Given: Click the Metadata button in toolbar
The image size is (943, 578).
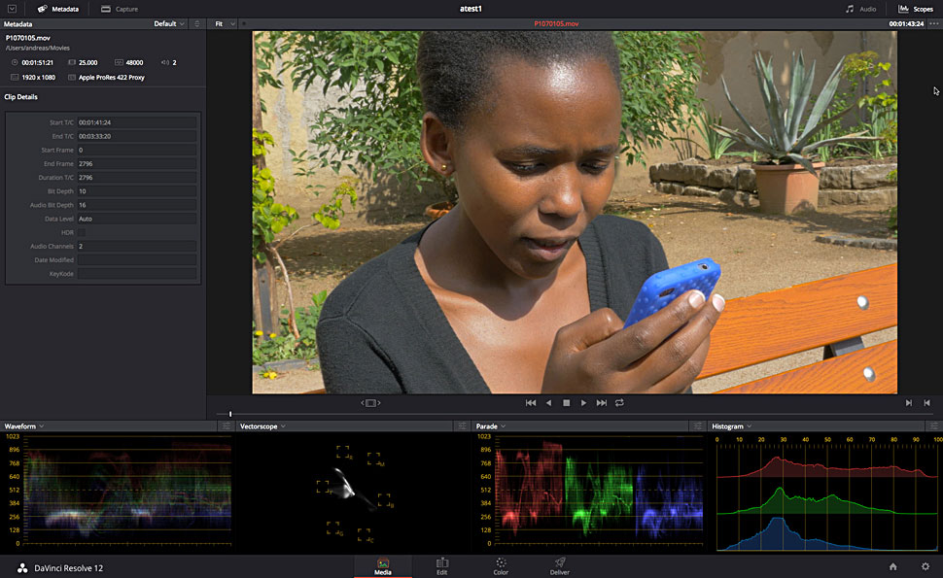Looking at the screenshot, I should pos(57,9).
